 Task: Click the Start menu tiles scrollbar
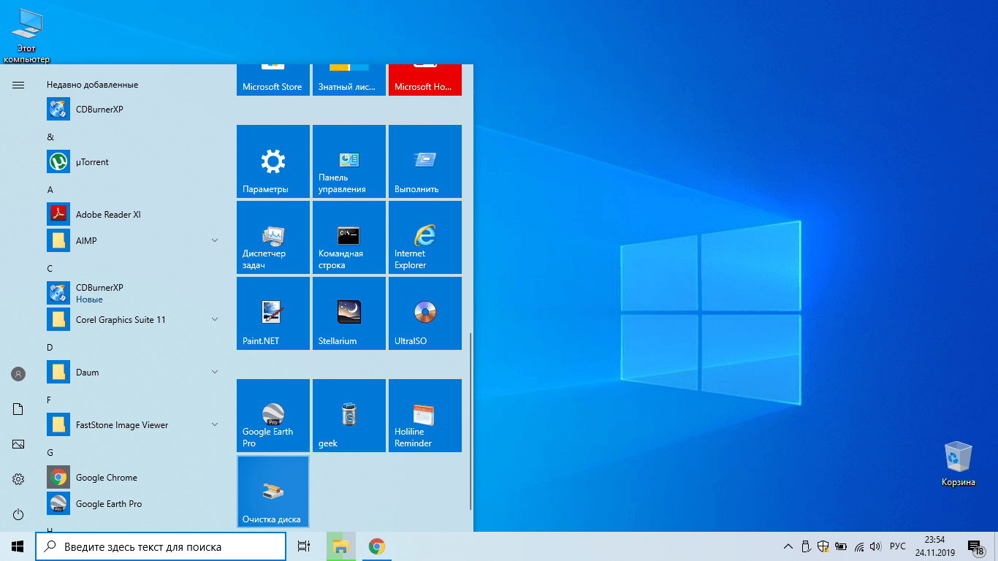(471, 421)
